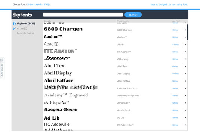This screenshot has width=200, height=135.
Task: Click the Abadi font sample
Action: pos(51,44)
